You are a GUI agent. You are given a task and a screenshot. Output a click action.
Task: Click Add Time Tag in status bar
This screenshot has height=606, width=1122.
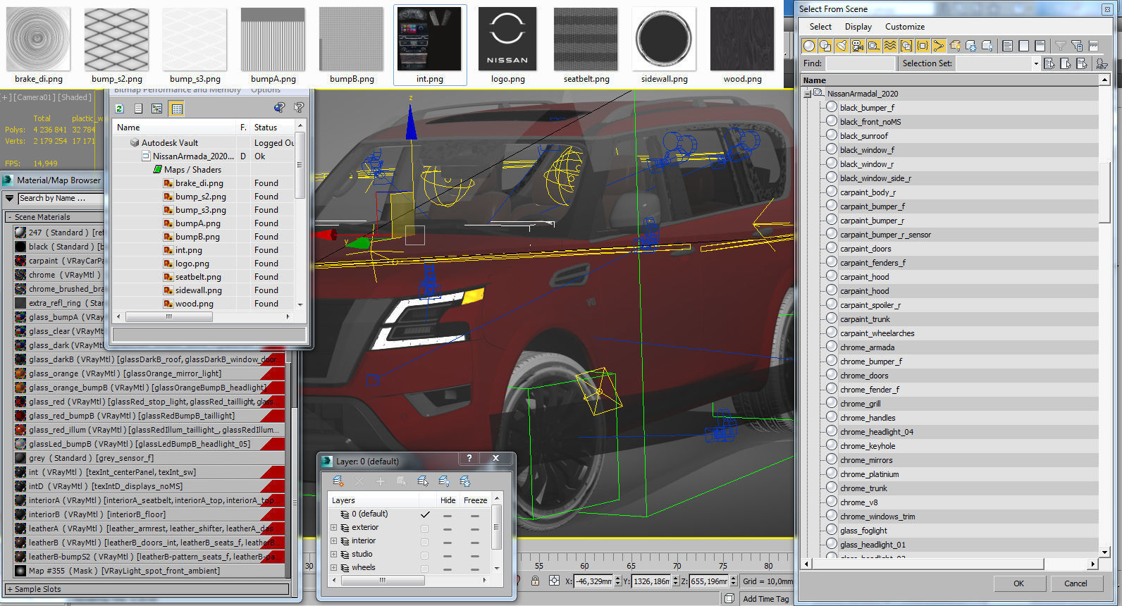[x=766, y=599]
